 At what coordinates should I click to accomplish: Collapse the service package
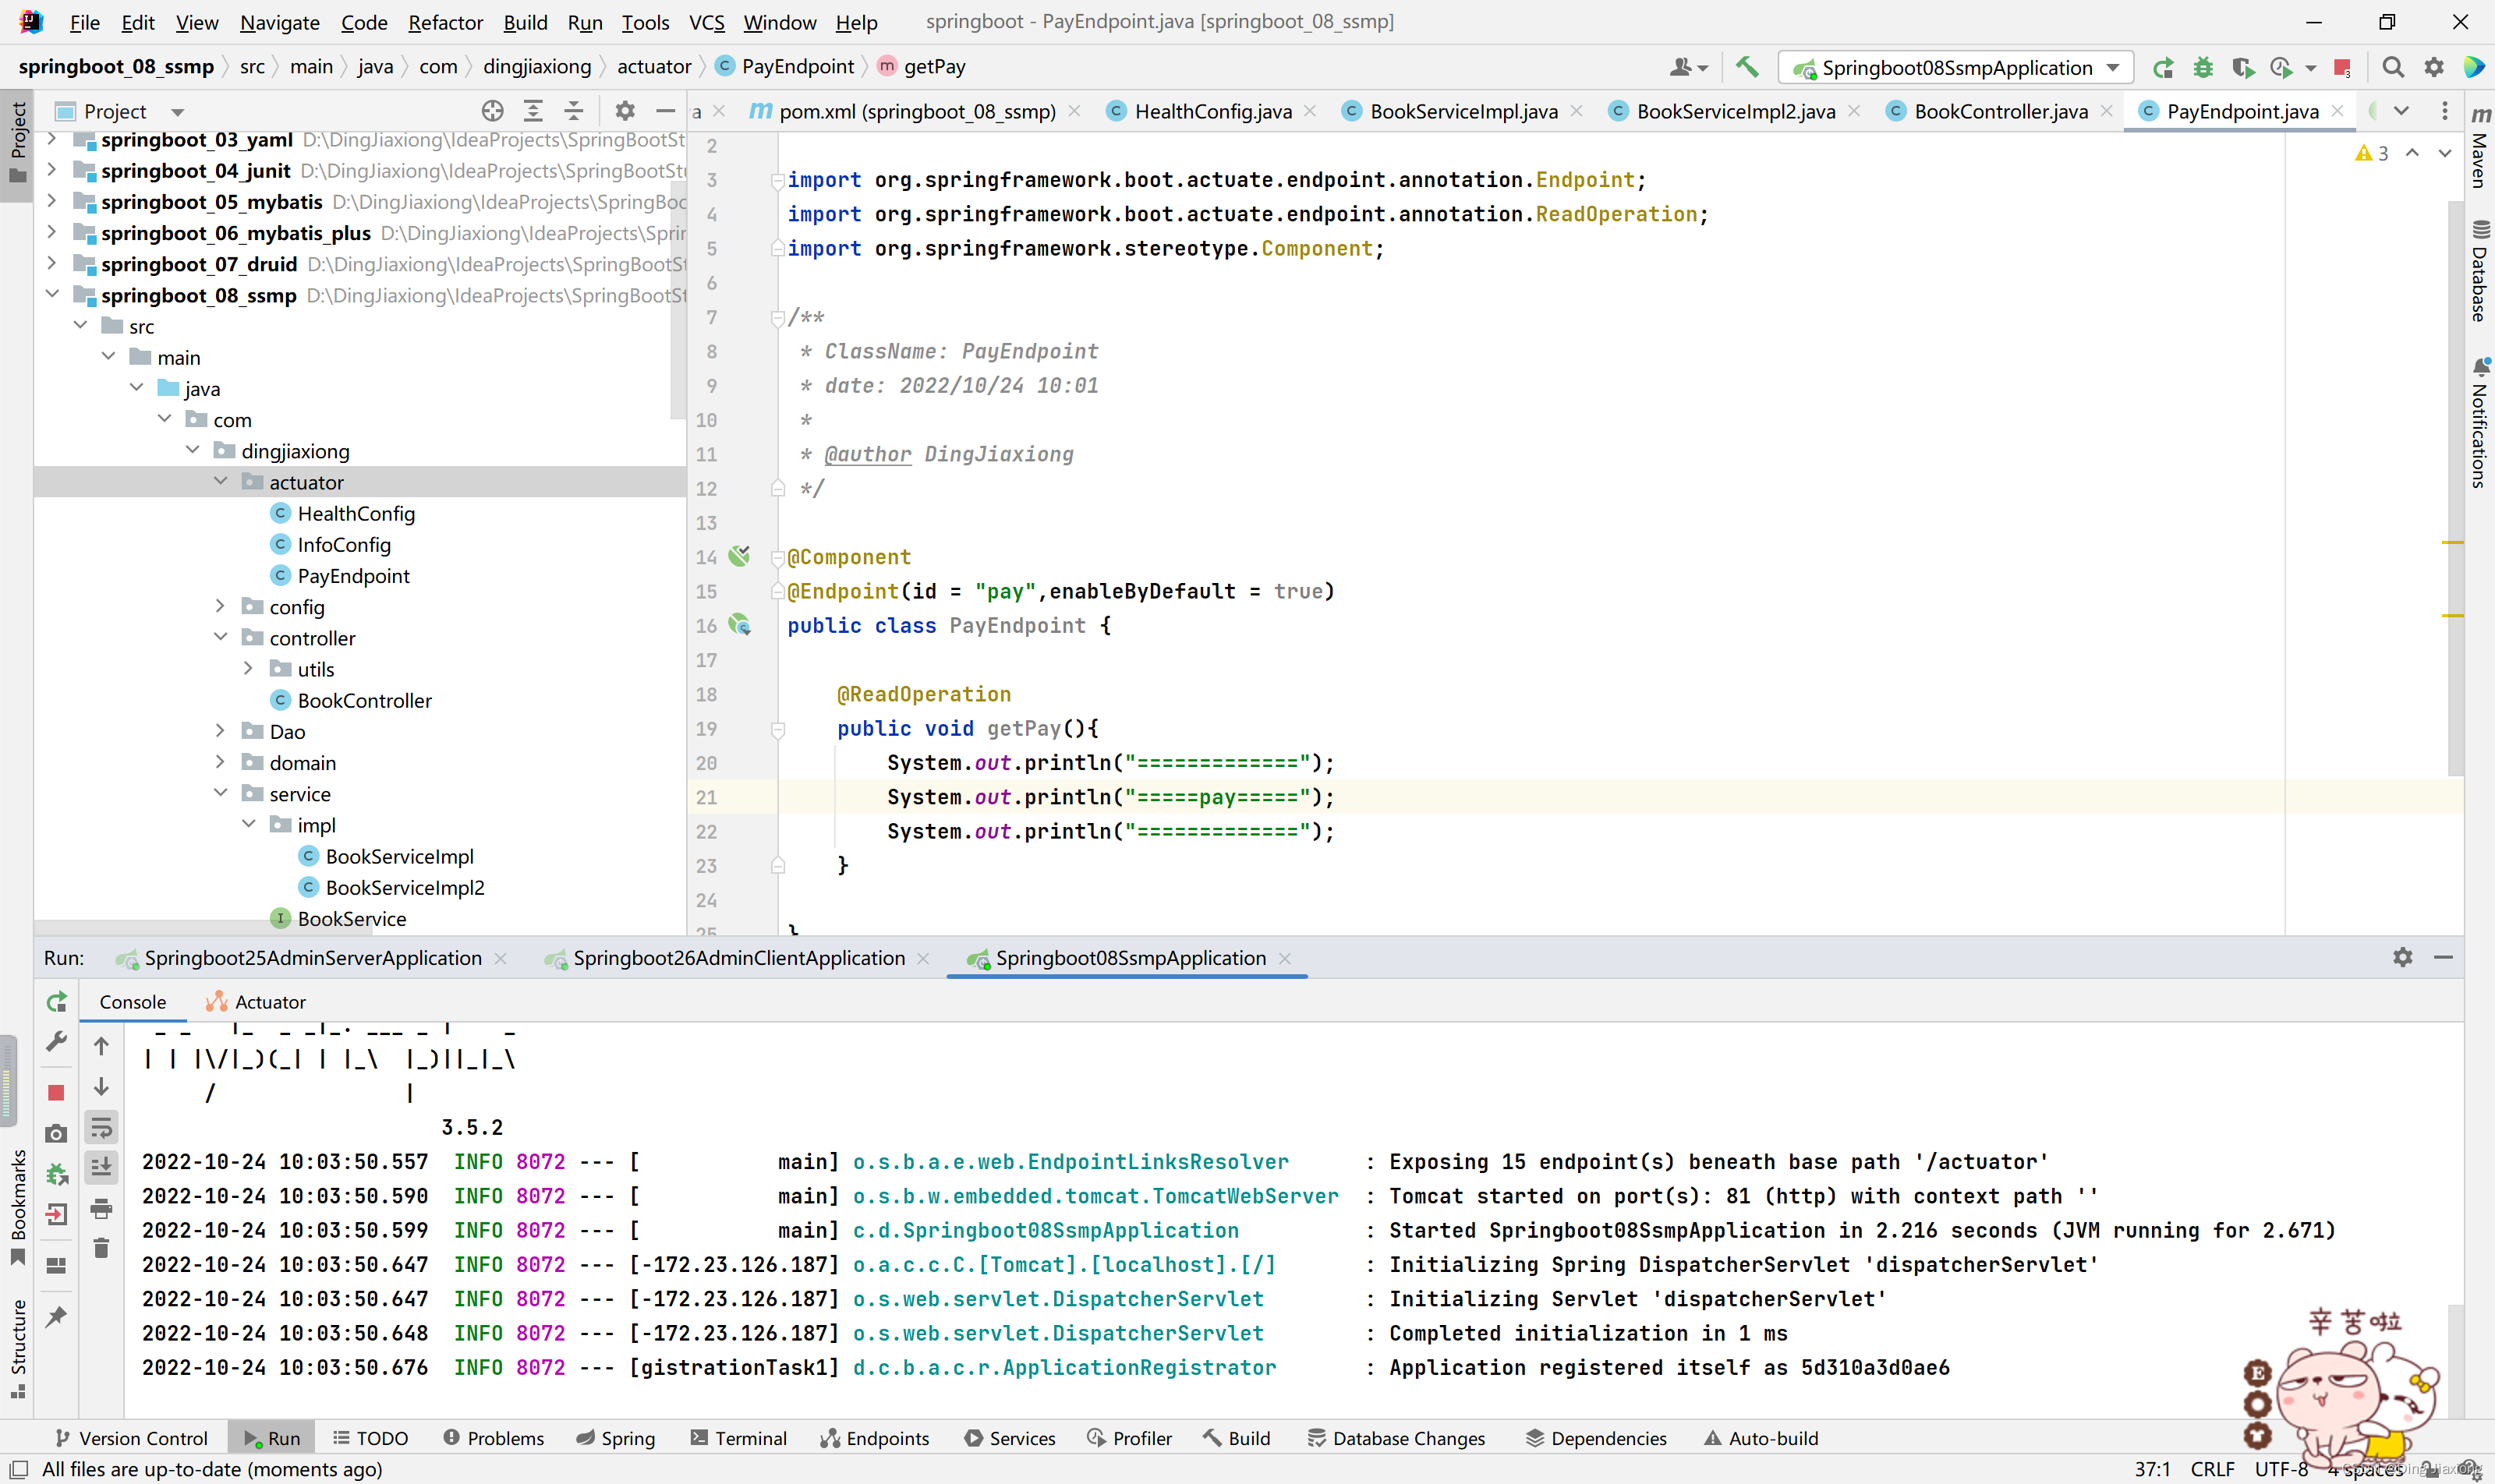tap(221, 793)
